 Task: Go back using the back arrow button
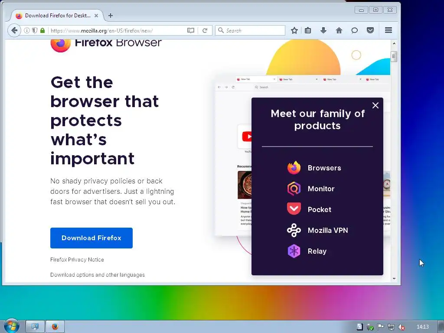(14, 31)
